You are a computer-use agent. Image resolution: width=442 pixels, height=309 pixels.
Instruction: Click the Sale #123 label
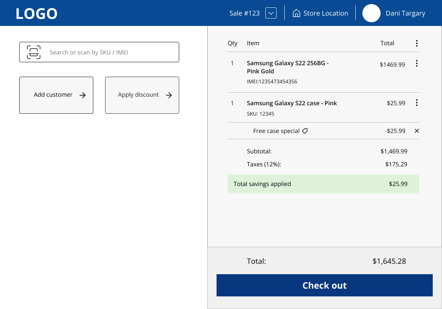click(x=244, y=13)
